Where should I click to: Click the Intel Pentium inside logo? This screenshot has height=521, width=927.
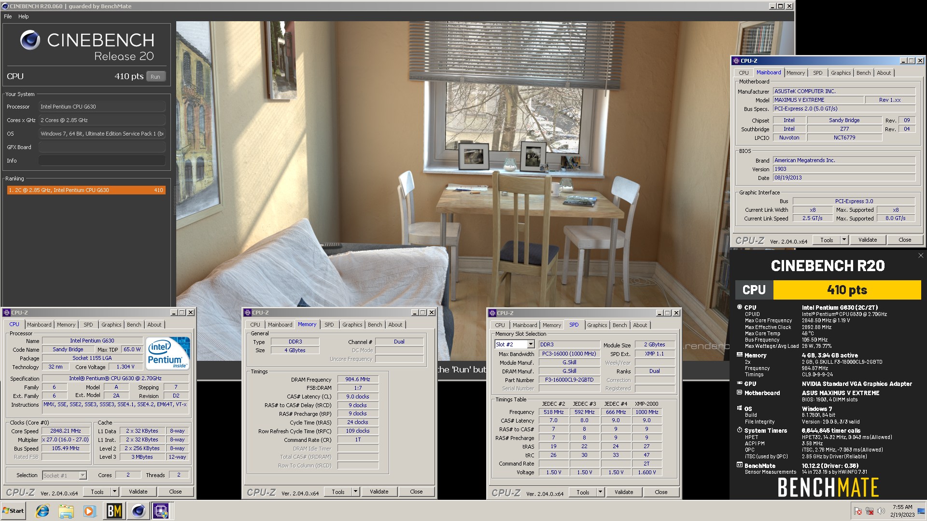[168, 354]
